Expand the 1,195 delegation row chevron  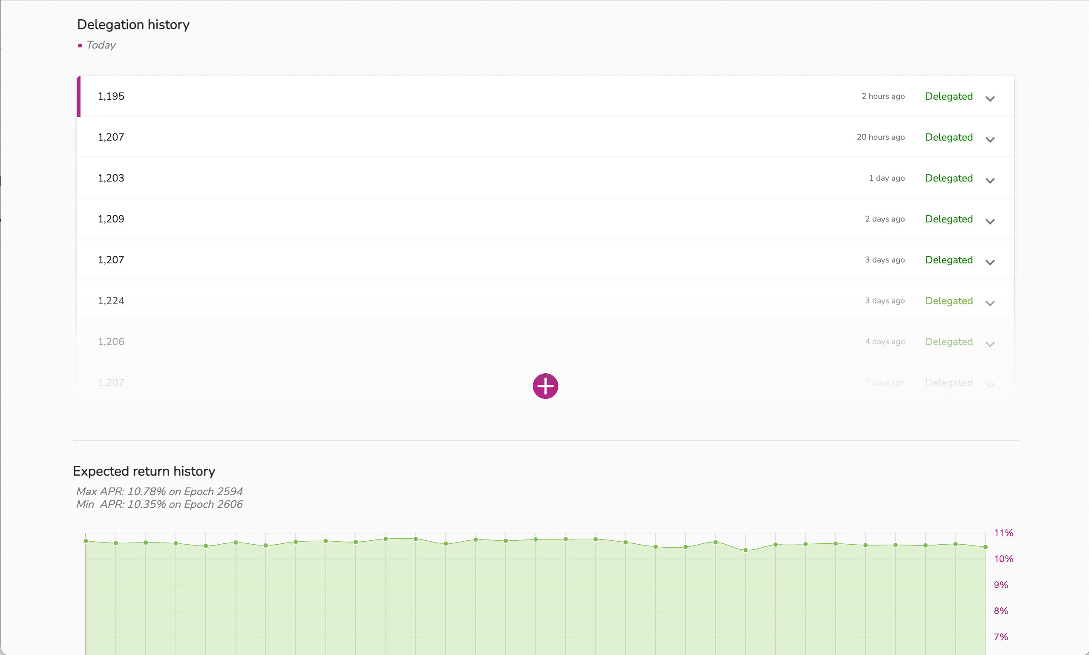[x=990, y=98]
